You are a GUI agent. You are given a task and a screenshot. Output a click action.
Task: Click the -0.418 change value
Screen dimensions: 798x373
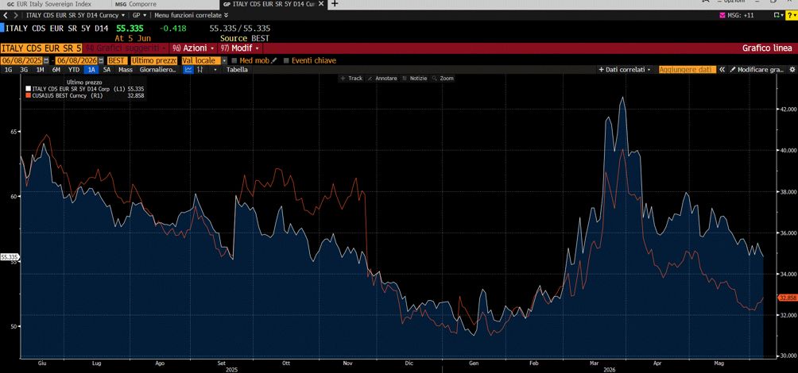click(x=173, y=29)
